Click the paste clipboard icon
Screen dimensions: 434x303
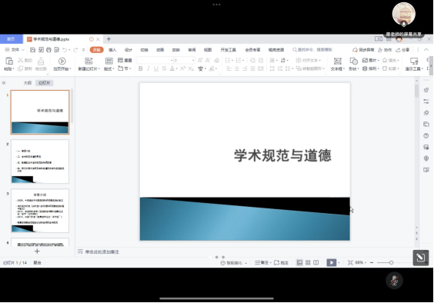pos(9,61)
